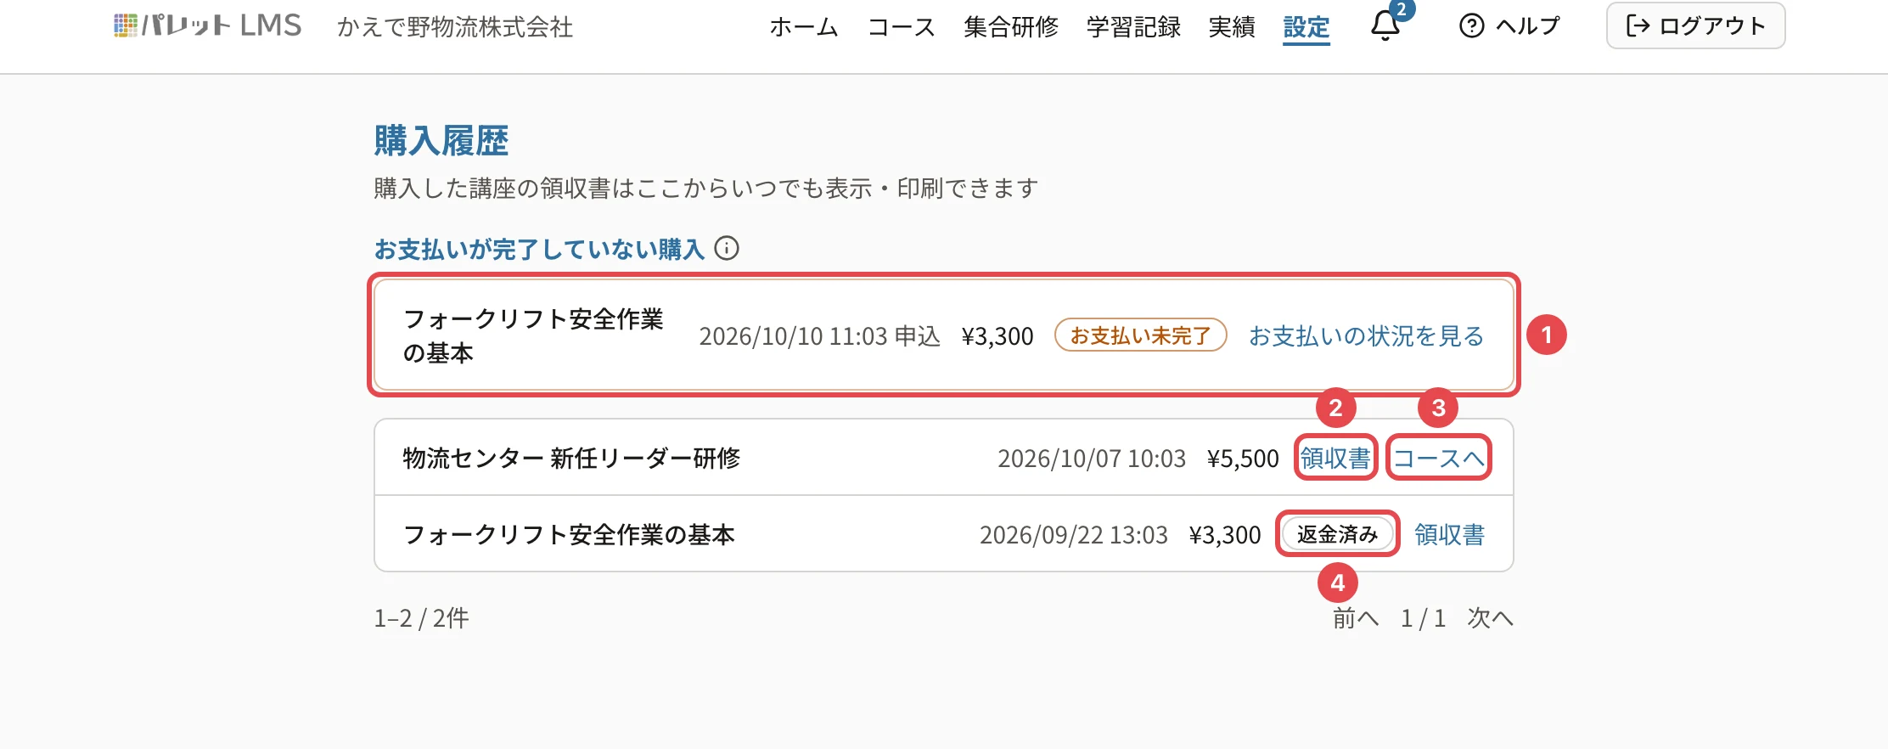Click the info icon beside お支払いが完了していない購入
The height and width of the screenshot is (749, 1888).
pos(727,249)
